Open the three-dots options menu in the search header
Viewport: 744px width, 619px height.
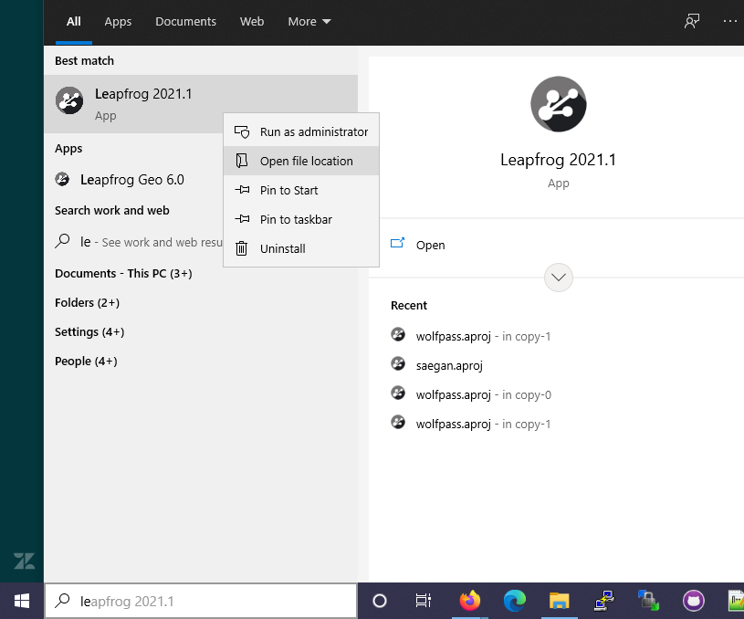point(728,22)
